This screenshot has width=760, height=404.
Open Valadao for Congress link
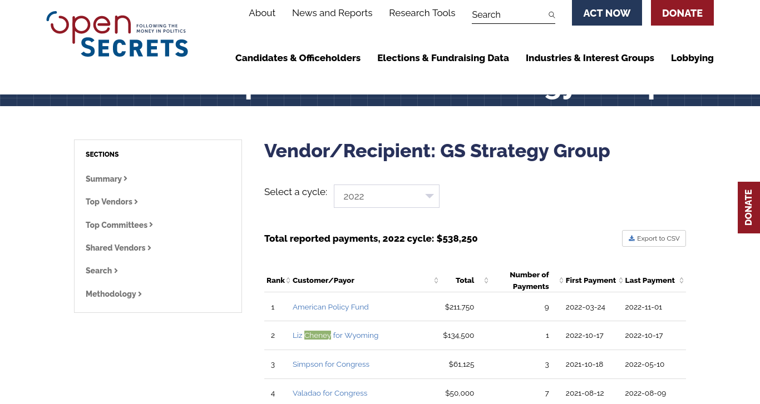330,393
